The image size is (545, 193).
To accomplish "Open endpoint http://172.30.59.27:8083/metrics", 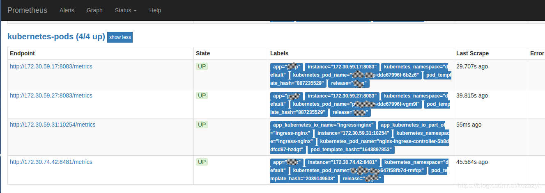I will [51, 95].
